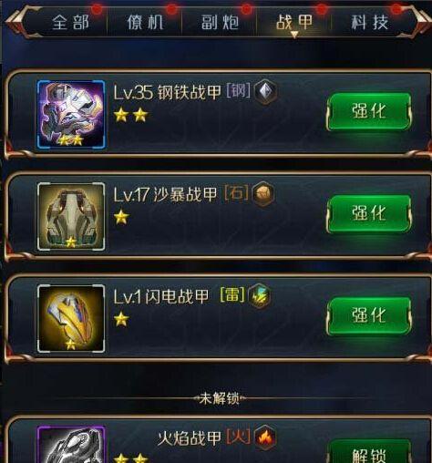
Task: Click 强化 button for 闪电战甲
Action: [x=369, y=316]
